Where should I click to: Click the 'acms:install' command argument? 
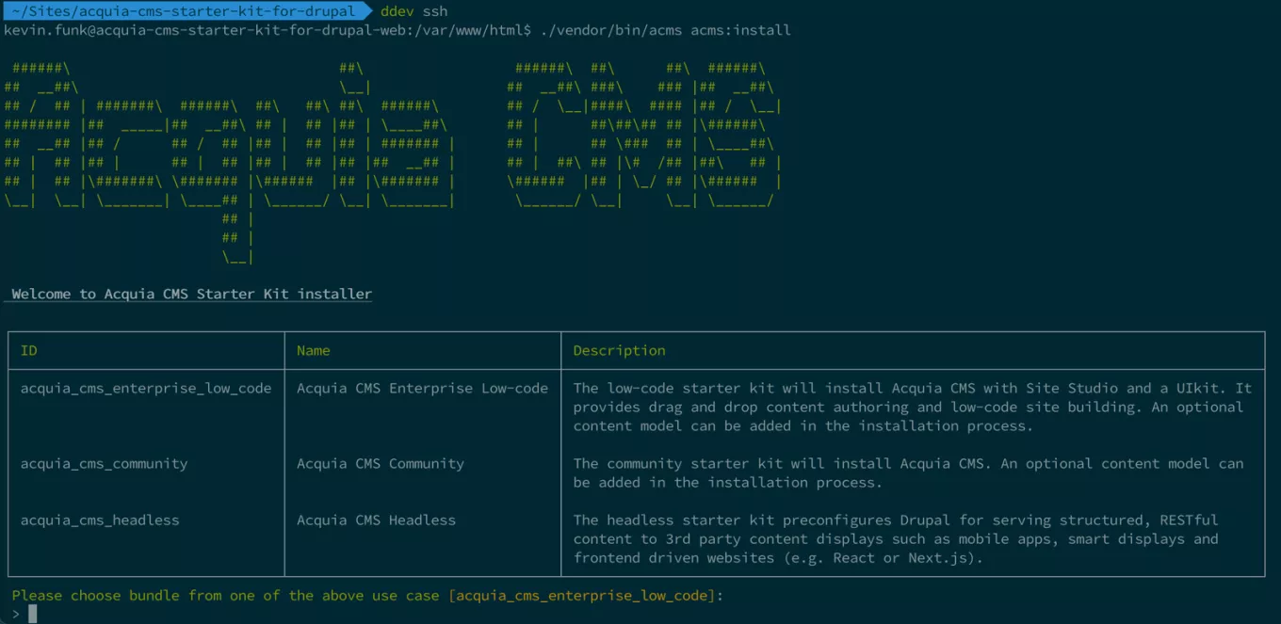[740, 30]
